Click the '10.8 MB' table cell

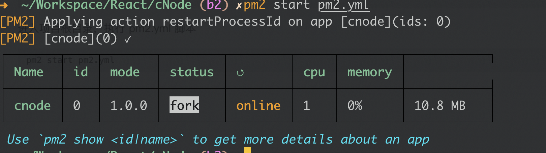pyautogui.click(x=440, y=105)
